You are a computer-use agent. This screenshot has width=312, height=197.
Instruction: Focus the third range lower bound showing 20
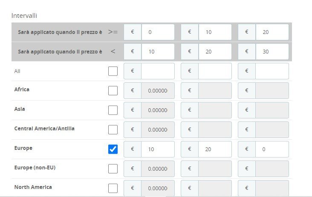[x=272, y=32]
